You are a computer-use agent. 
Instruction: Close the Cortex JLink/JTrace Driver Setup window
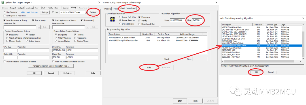[x=216, y=3]
